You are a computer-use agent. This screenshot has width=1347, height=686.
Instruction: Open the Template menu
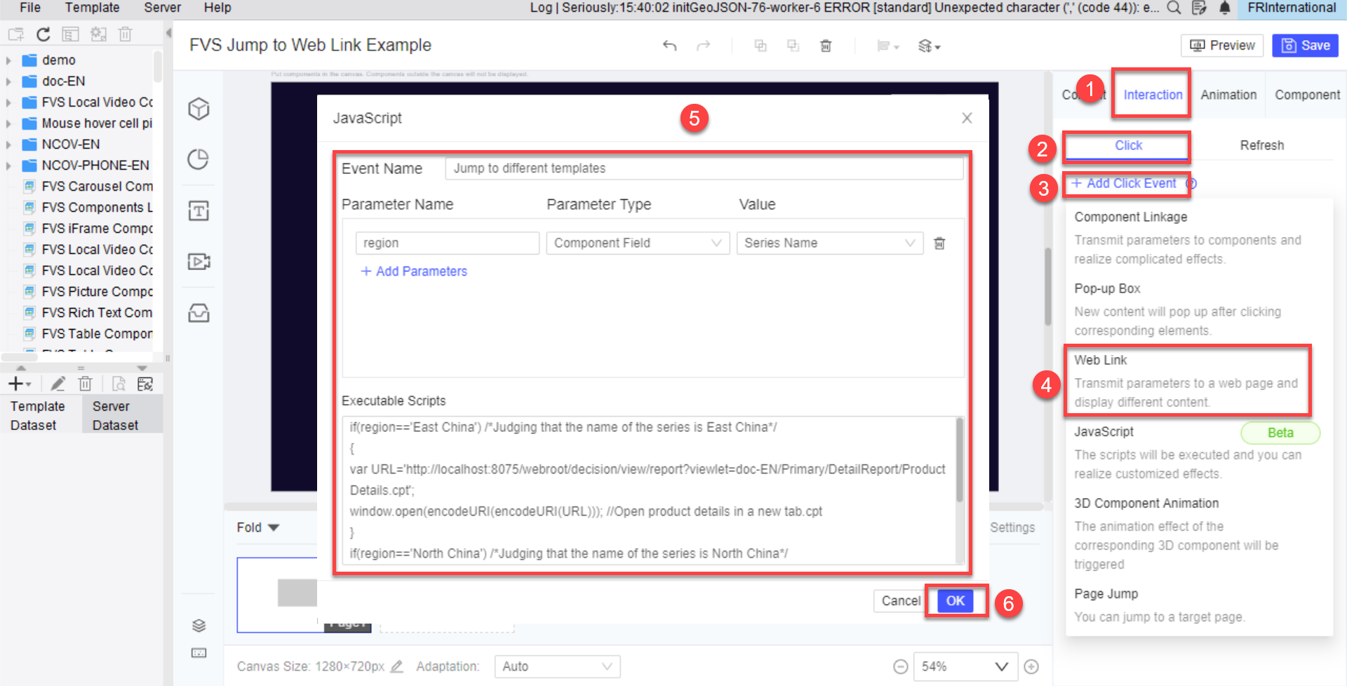92,8
